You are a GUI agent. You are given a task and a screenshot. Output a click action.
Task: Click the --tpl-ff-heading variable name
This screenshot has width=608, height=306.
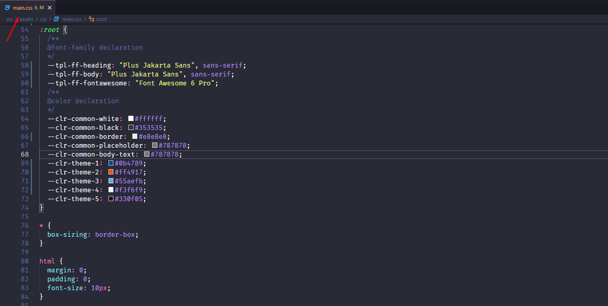tap(79, 65)
